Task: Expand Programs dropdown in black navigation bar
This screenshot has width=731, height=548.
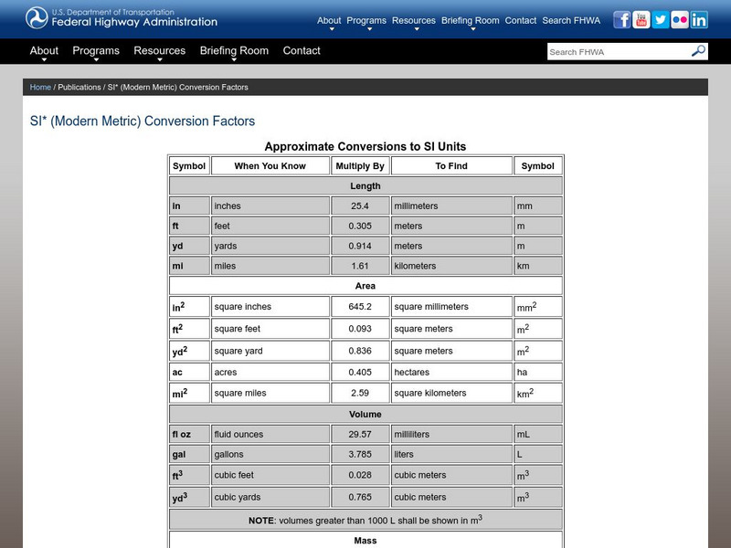Action: (x=96, y=51)
